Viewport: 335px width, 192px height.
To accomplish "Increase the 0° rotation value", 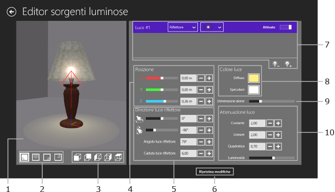I will click(x=209, y=118).
